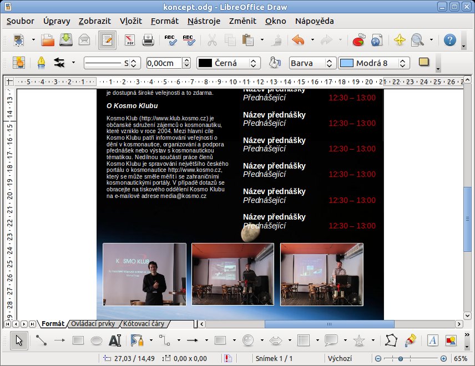
Task: Click zoom out minus button
Action: click(x=378, y=359)
